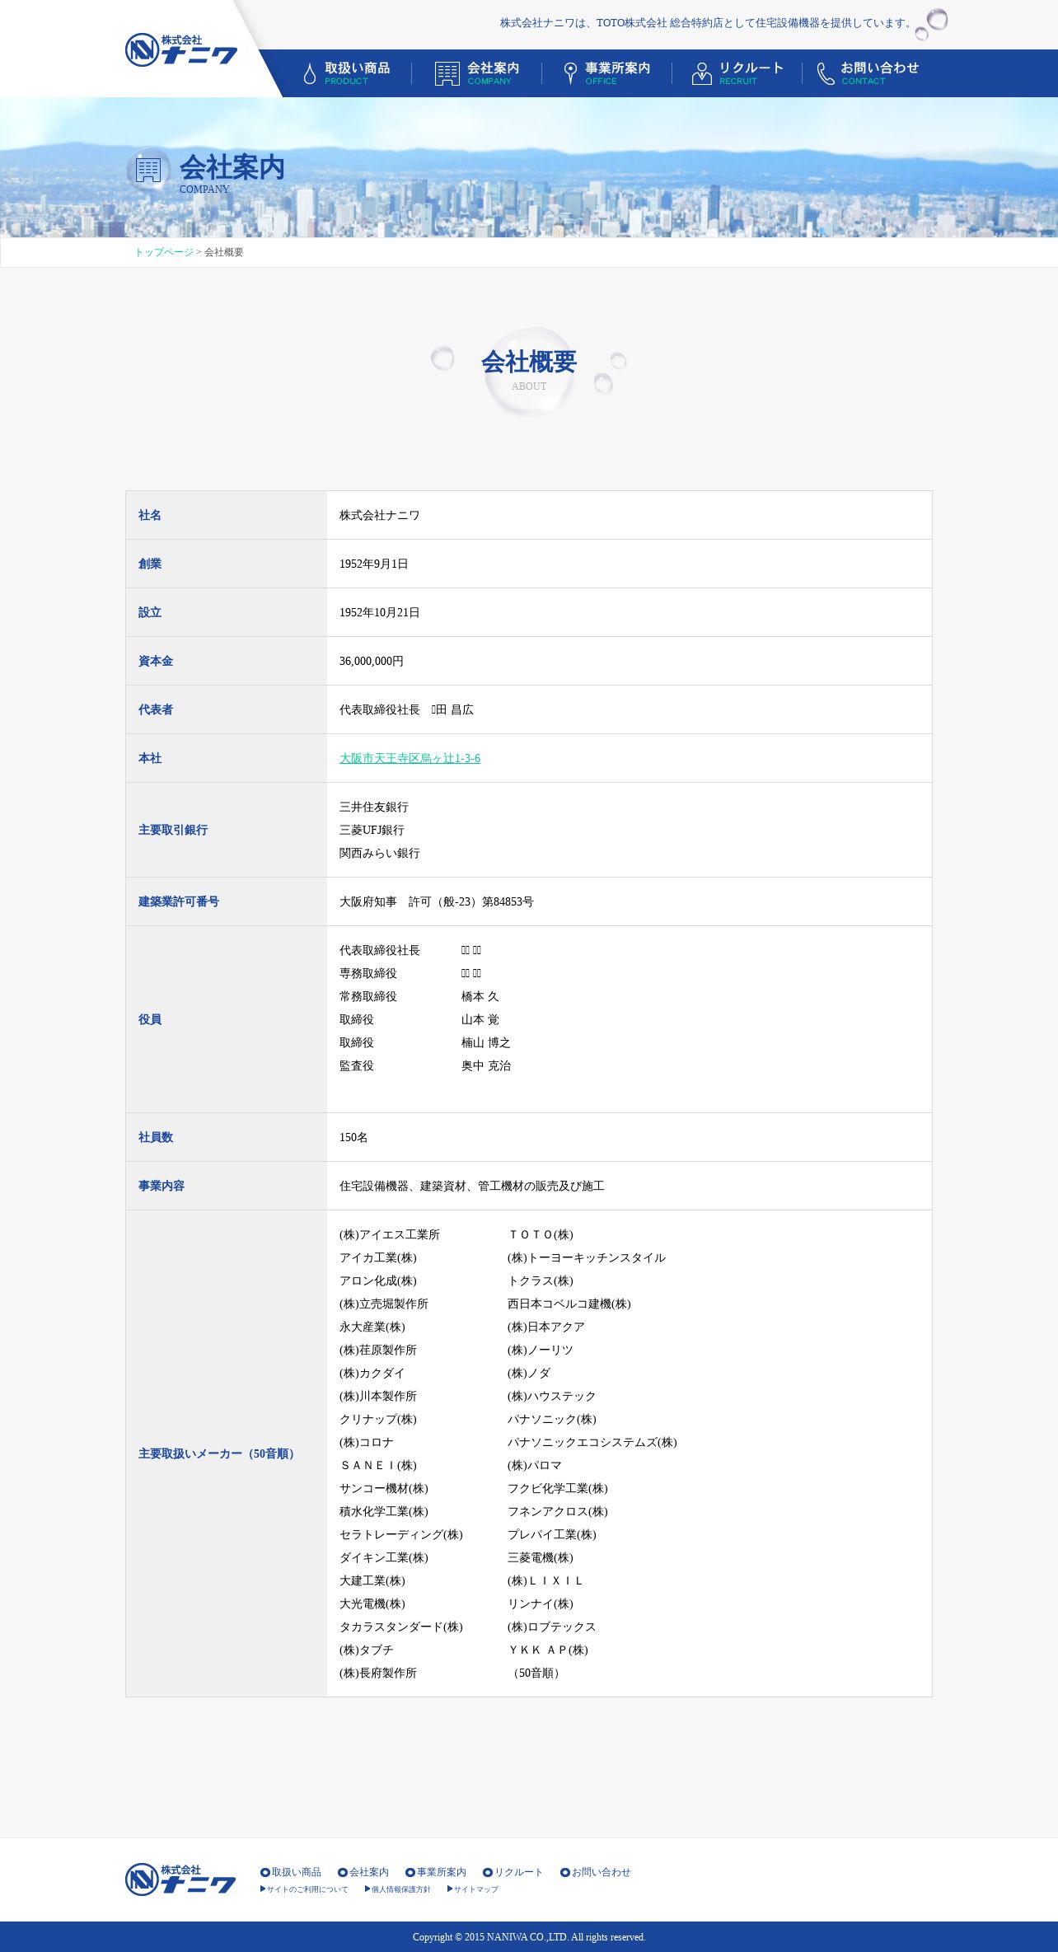Screen dimensions: 1058x1952
Task: Click the タカラスタンダード(株) maker entry
Action: (401, 1627)
